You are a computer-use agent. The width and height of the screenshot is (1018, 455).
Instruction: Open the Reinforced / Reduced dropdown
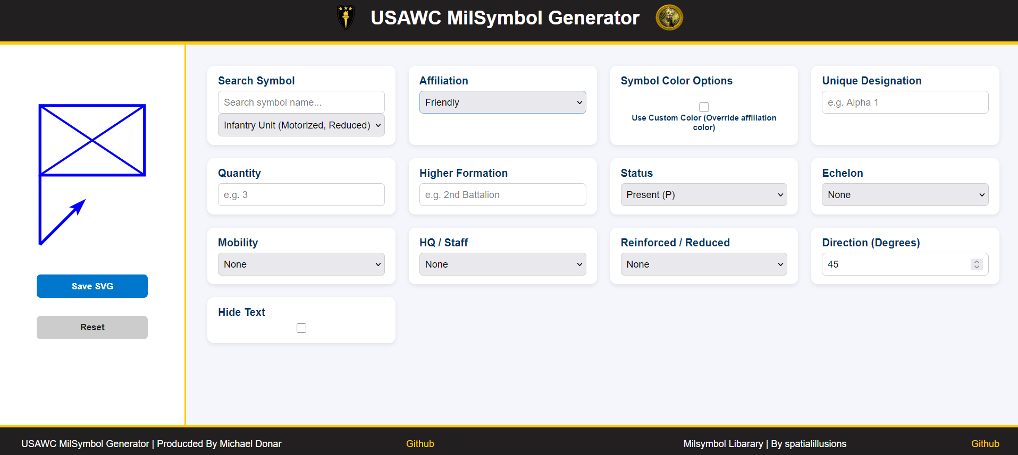703,264
